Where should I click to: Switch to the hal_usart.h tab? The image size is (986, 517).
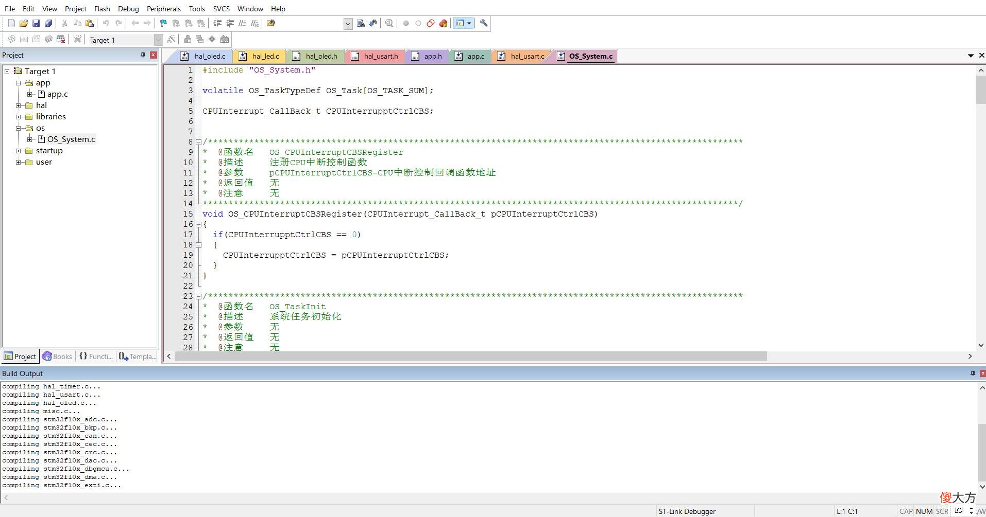pyautogui.click(x=376, y=56)
